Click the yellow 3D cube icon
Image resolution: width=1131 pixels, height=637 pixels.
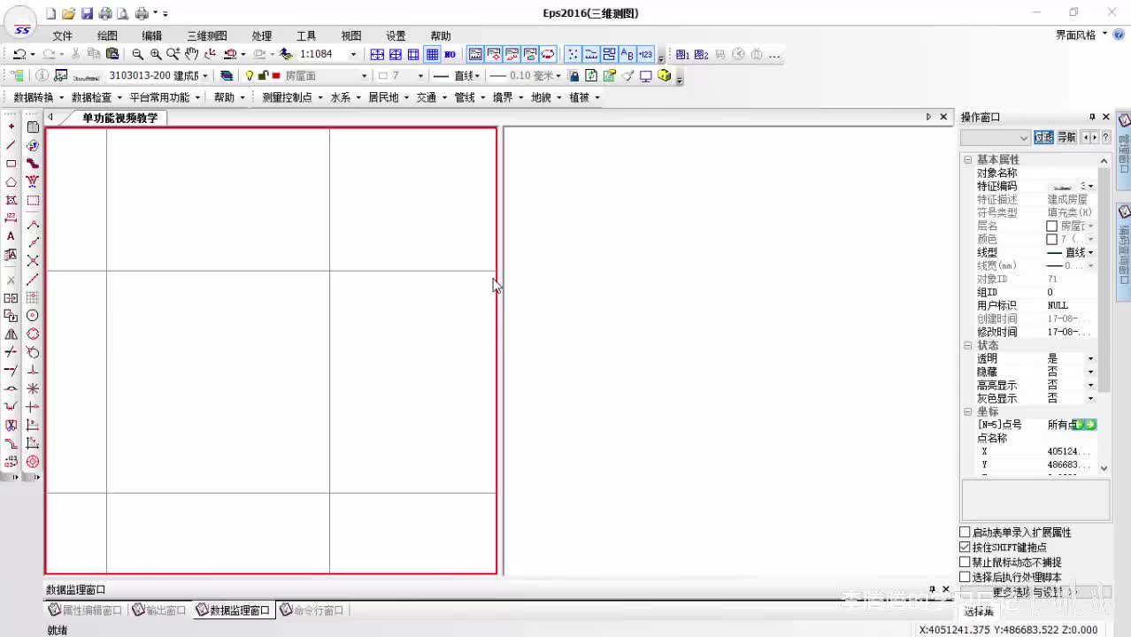click(x=665, y=76)
